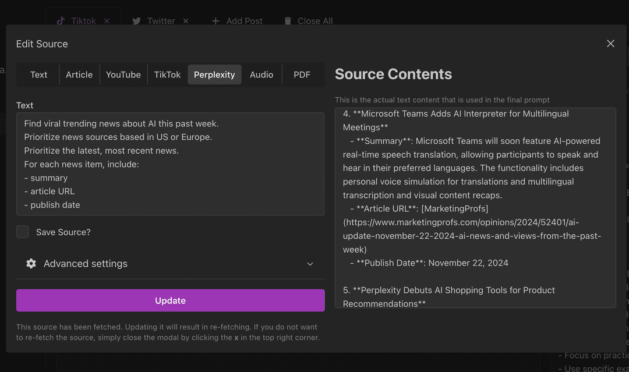Click the Source Contents scrollbar
Screen dimensions: 629x372
tap(612, 175)
